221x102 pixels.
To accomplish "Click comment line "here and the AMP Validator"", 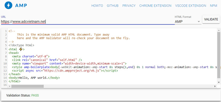I will click(x=73, y=38).
